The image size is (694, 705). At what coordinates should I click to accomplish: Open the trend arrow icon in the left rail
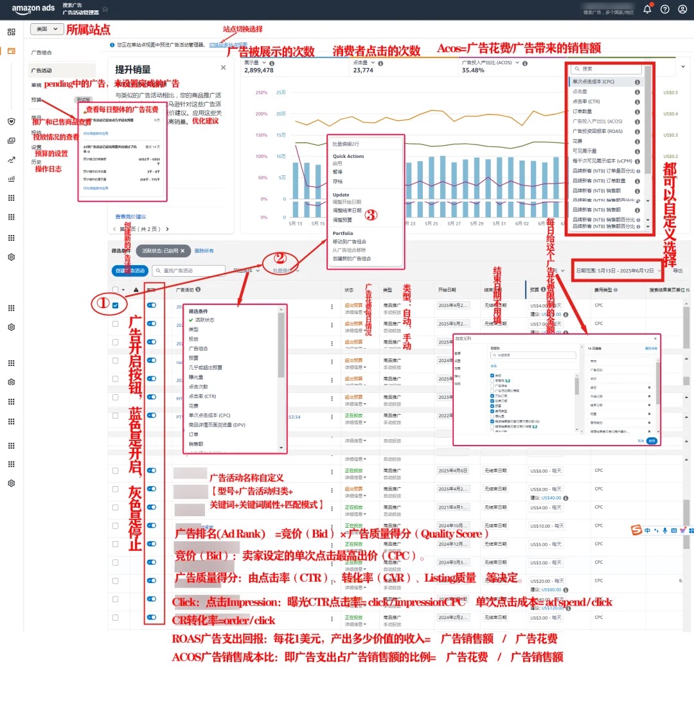click(12, 160)
